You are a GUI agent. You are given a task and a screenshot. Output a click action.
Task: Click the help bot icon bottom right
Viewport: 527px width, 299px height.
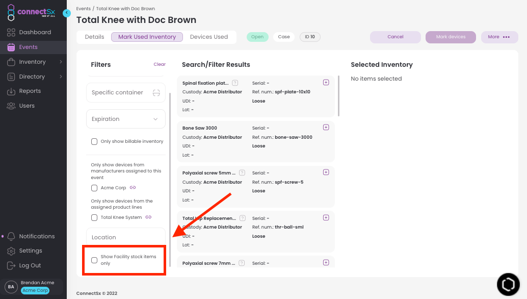pos(508,284)
